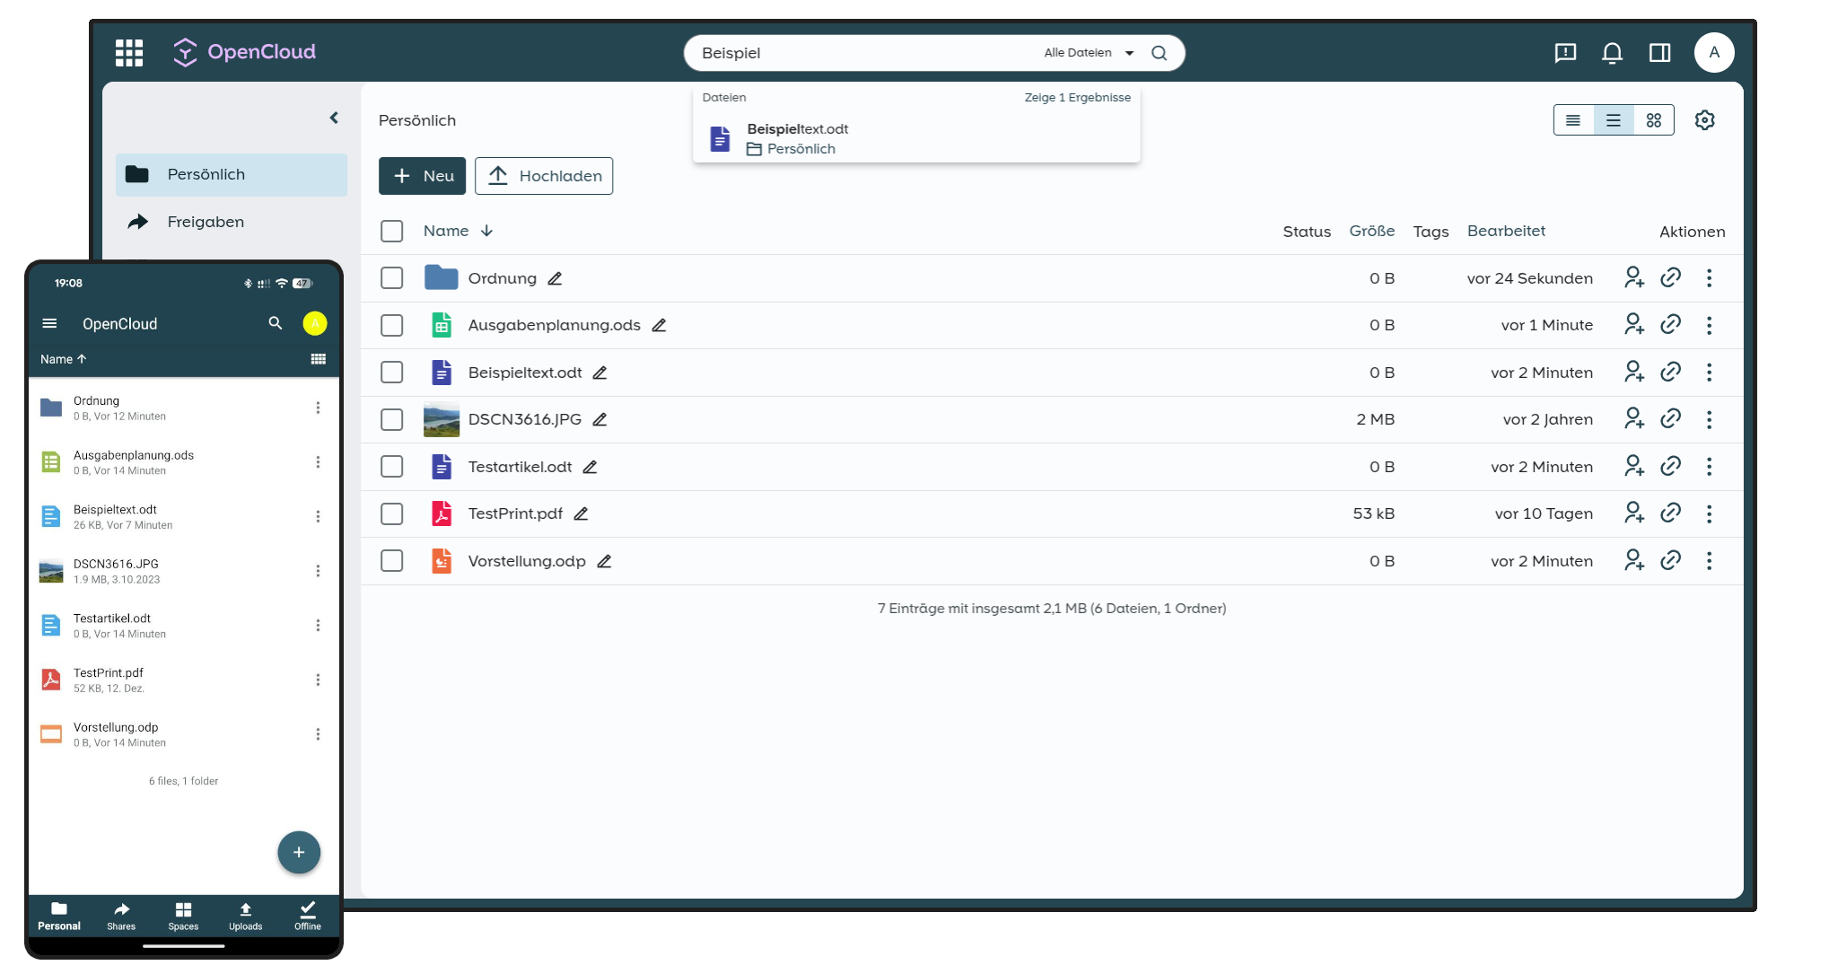Collapse the left navigation sidebar chevron
This screenshot has height=974, width=1829.
(x=334, y=118)
